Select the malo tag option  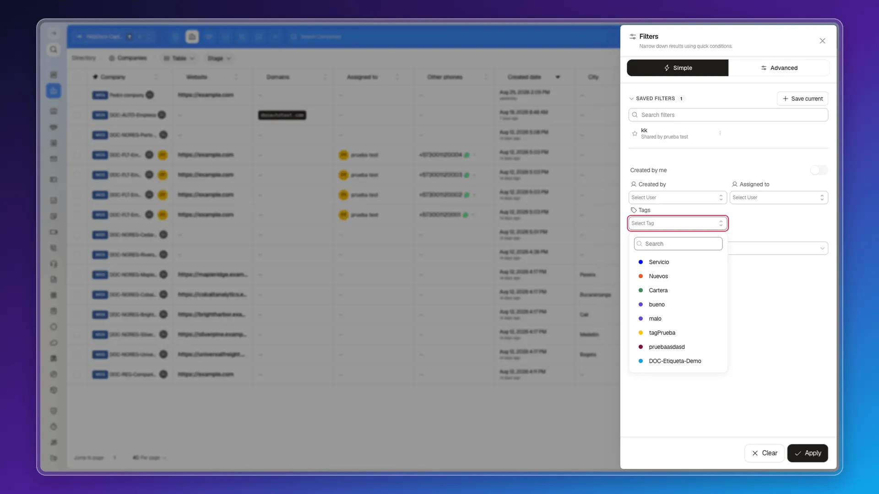coord(678,319)
